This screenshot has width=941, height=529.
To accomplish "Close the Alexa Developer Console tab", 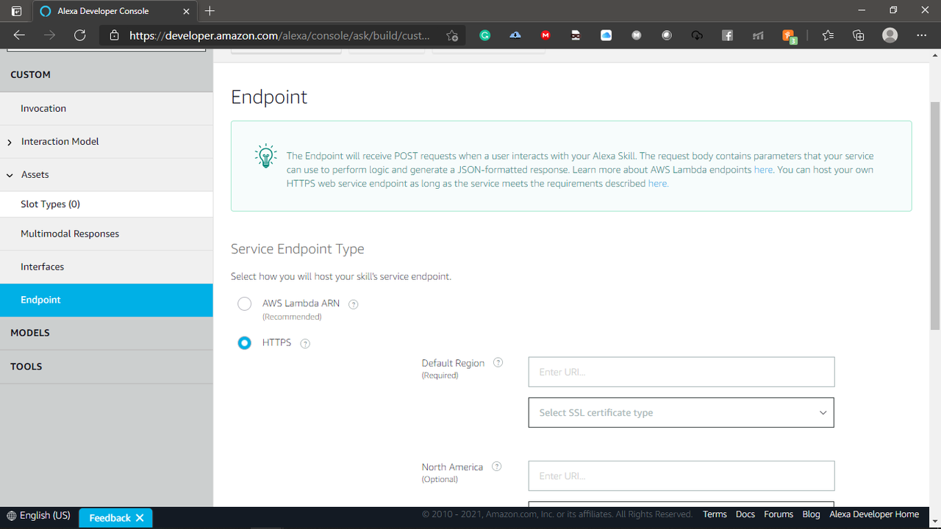I will pos(187,11).
